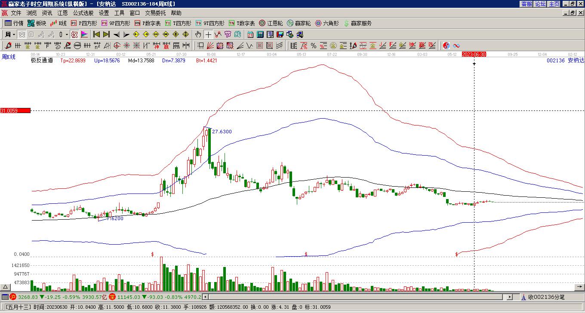The image size is (585, 313).
Task: Open the P四方形 tool
Action: [x=84, y=23]
